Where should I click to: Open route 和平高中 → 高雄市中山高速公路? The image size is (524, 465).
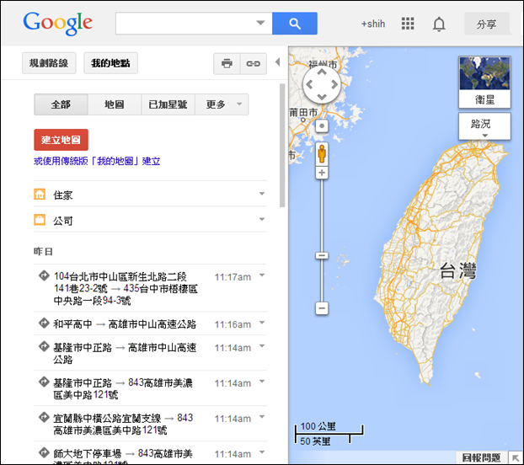(x=125, y=324)
